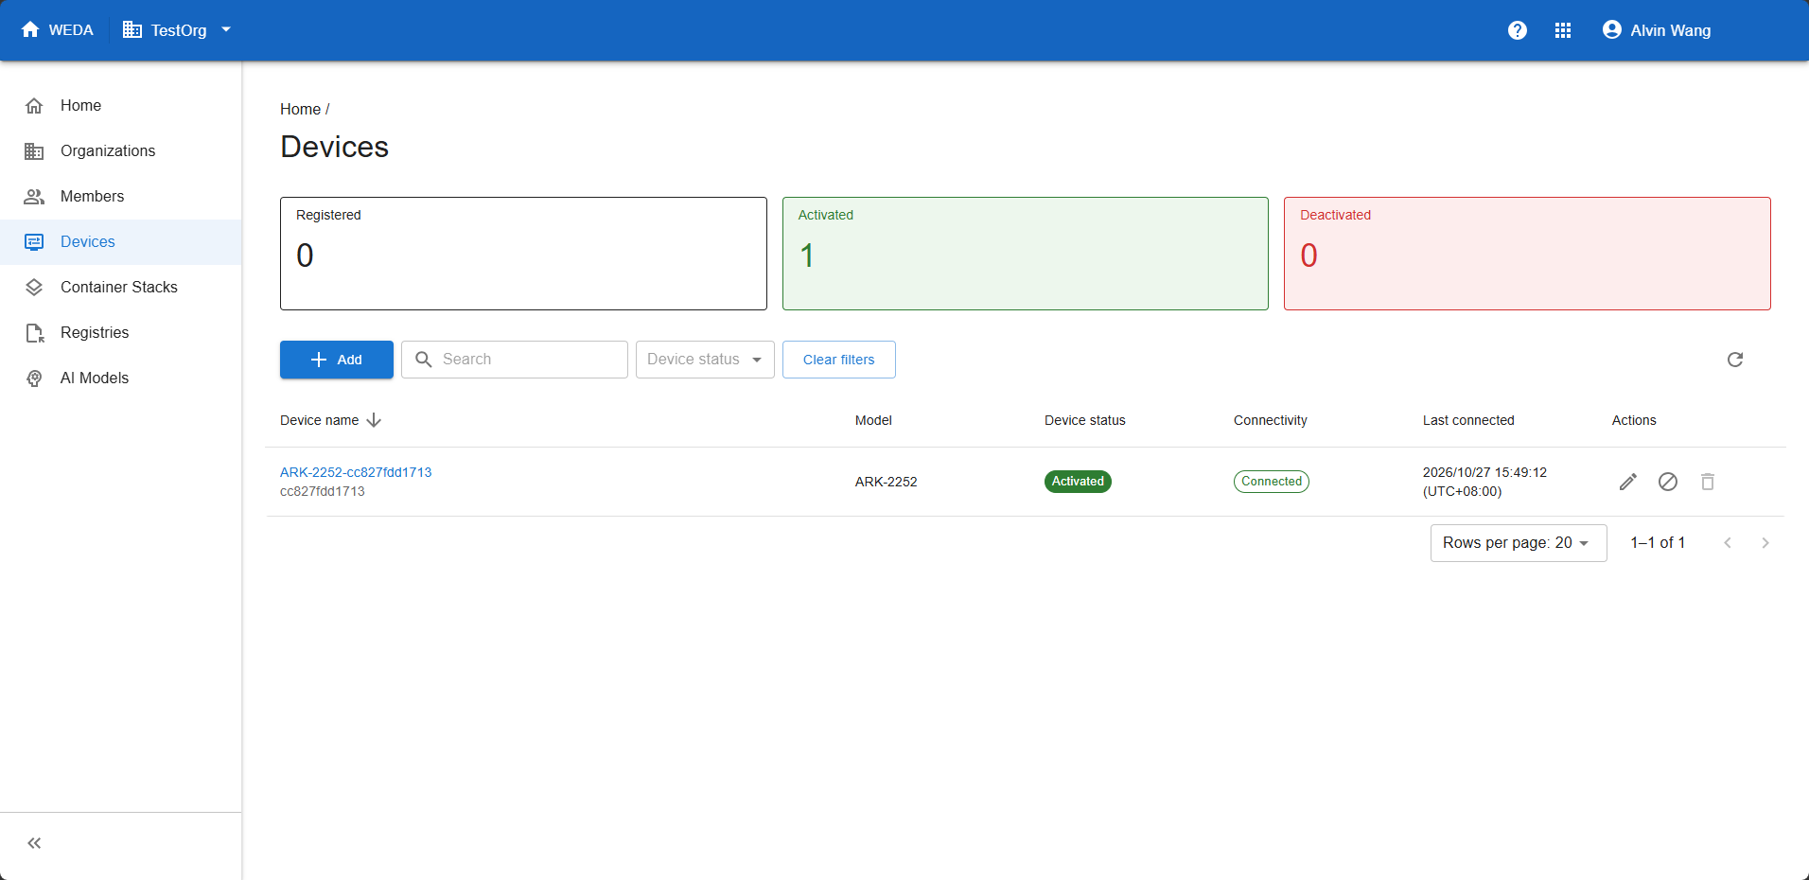Open the Device status filter dropdown

coord(705,360)
